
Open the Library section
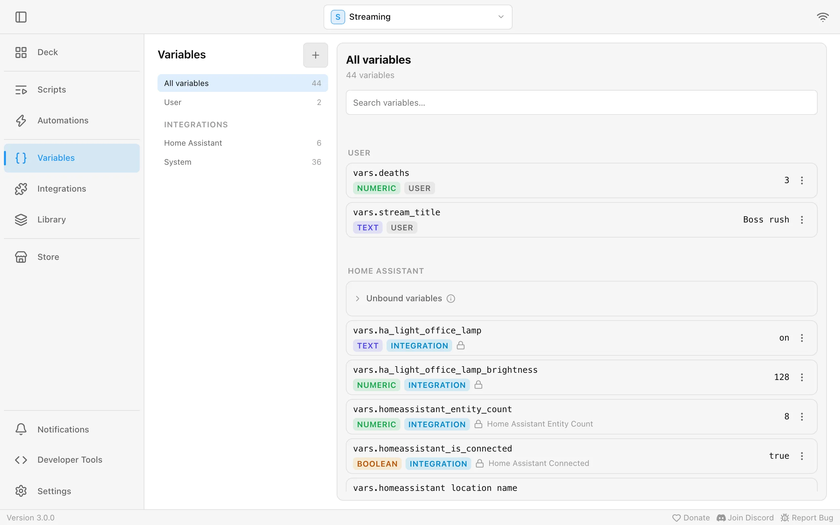(72, 220)
